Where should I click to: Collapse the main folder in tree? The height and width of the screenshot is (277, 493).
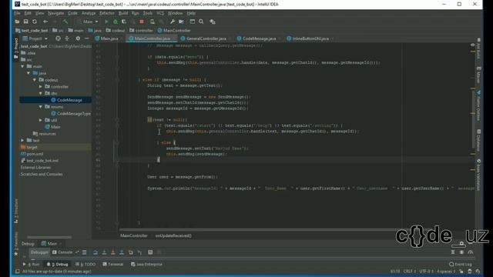click(x=22, y=66)
